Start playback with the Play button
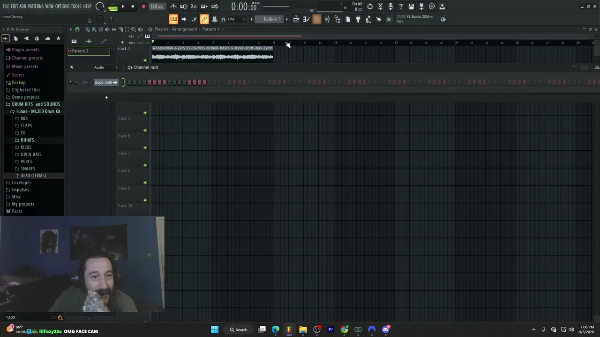600x337 pixels. coord(123,7)
